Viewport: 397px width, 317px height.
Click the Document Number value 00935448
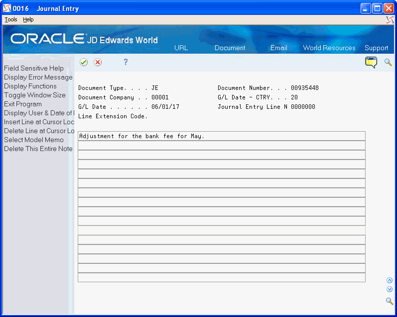[304, 88]
